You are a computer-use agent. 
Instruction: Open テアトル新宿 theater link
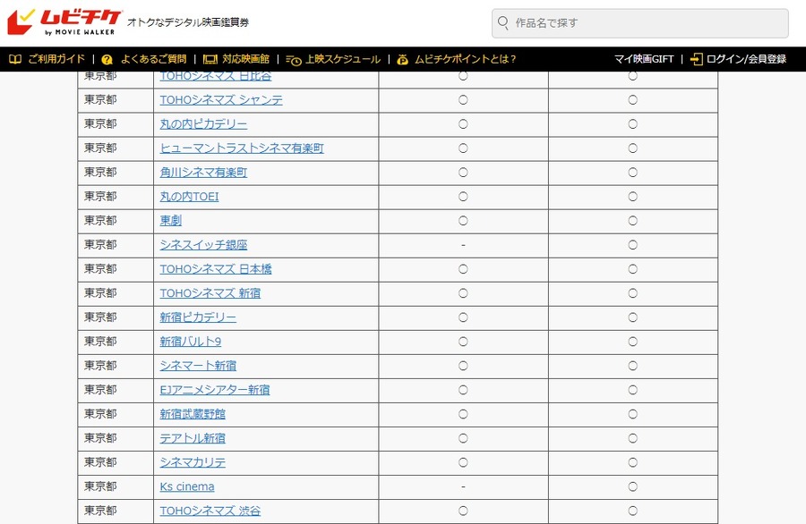point(193,438)
